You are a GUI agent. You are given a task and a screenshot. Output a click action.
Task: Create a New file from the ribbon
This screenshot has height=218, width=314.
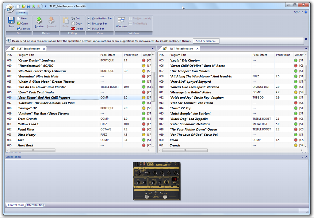pyautogui.click(x=22, y=18)
